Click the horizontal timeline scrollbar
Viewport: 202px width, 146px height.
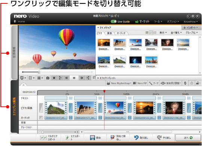[128, 132]
